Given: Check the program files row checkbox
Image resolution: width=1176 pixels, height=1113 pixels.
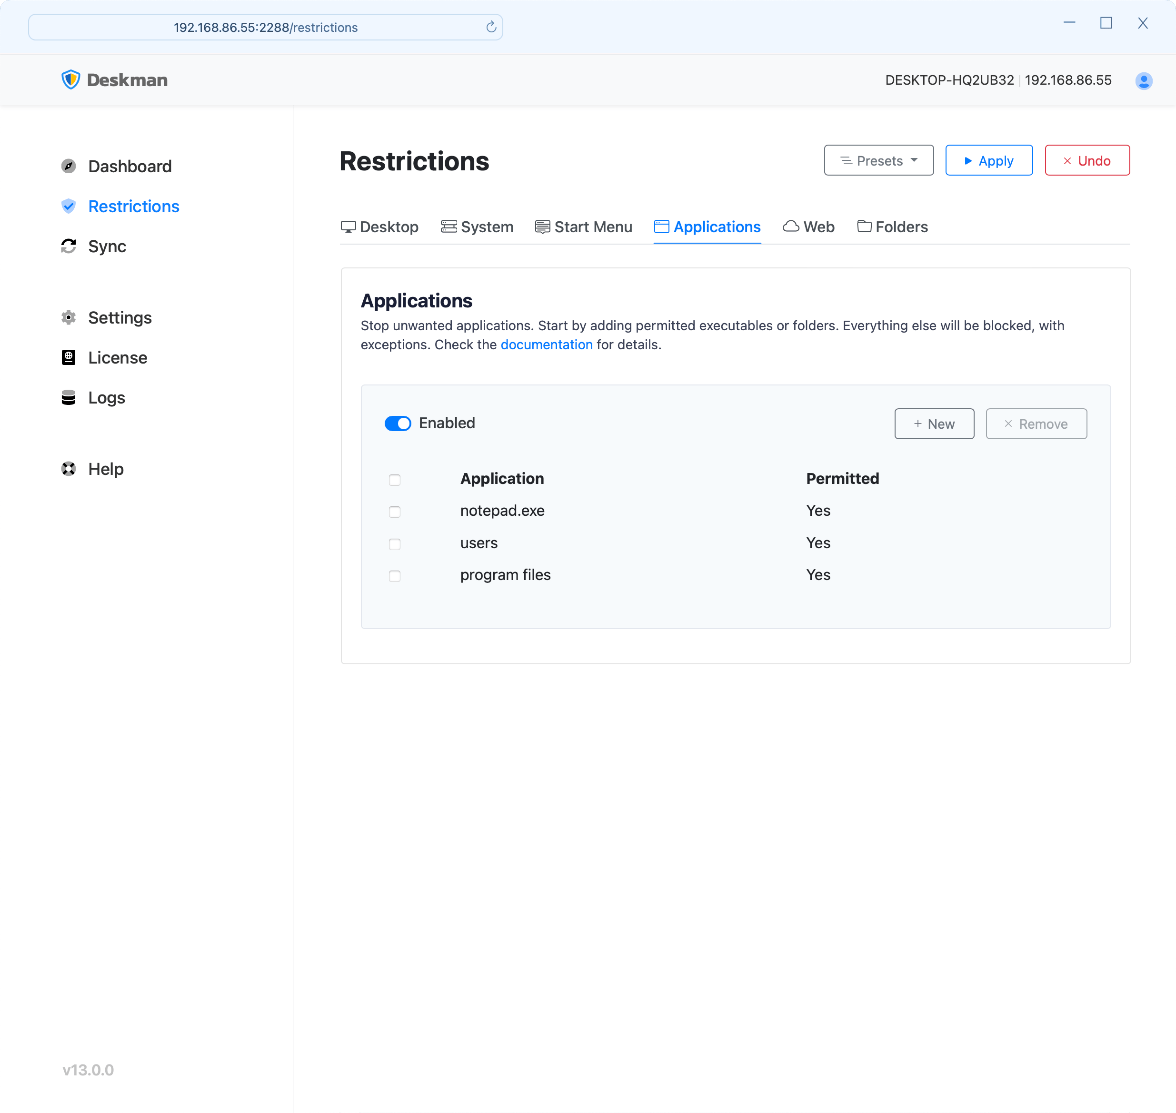Looking at the screenshot, I should 395,576.
